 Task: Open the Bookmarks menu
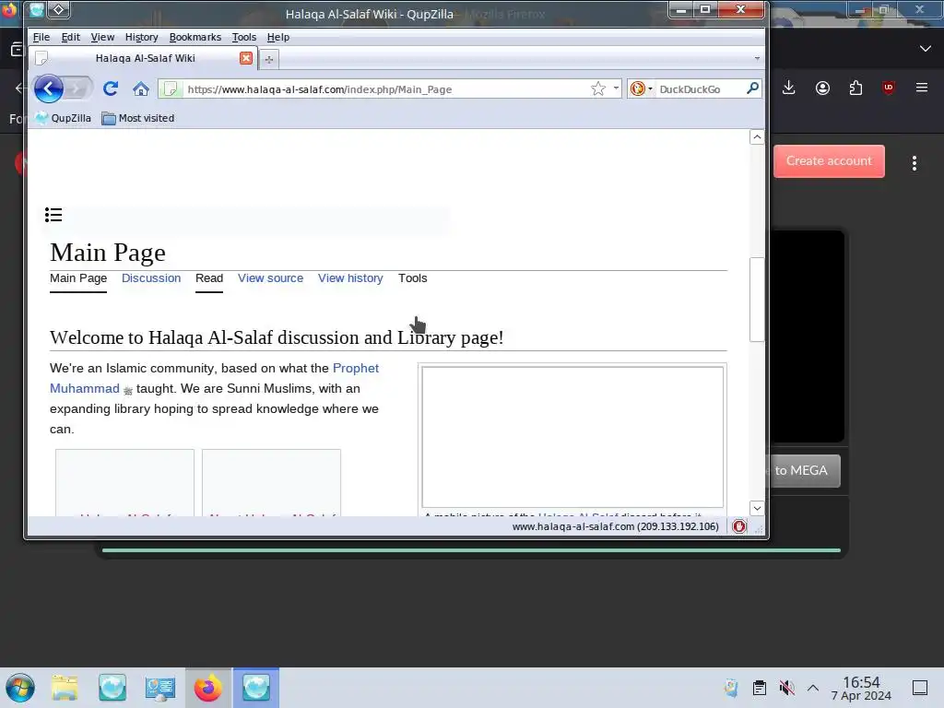pos(195,37)
